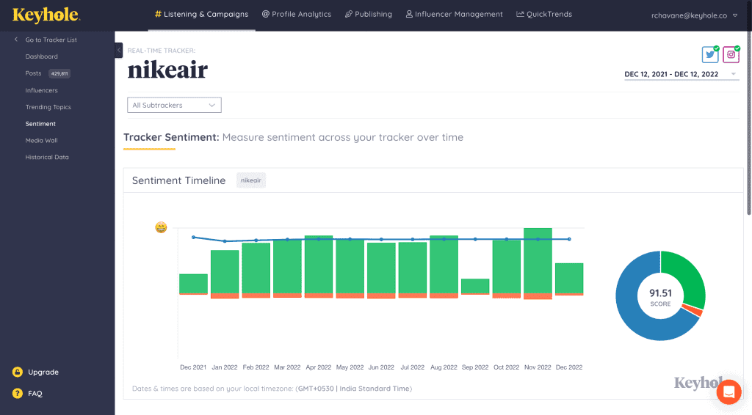Open the Upgrade lock icon

click(x=18, y=372)
